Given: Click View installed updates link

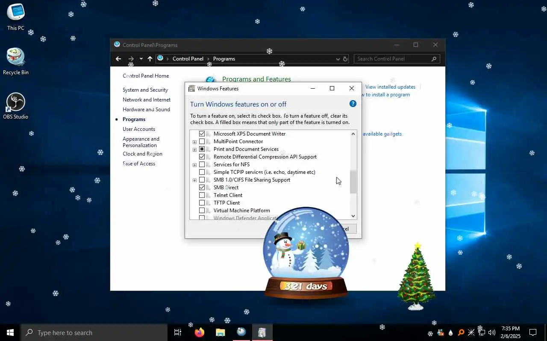Looking at the screenshot, I should 390,87.
